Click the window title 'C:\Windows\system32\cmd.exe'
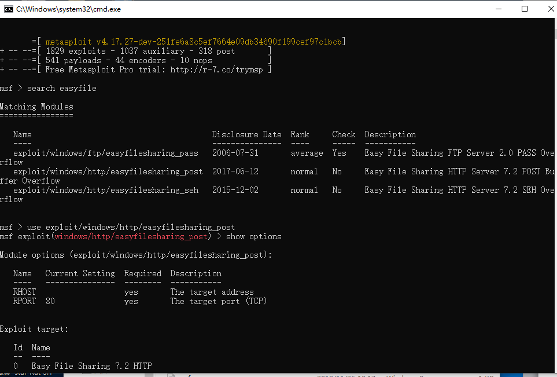 click(69, 9)
